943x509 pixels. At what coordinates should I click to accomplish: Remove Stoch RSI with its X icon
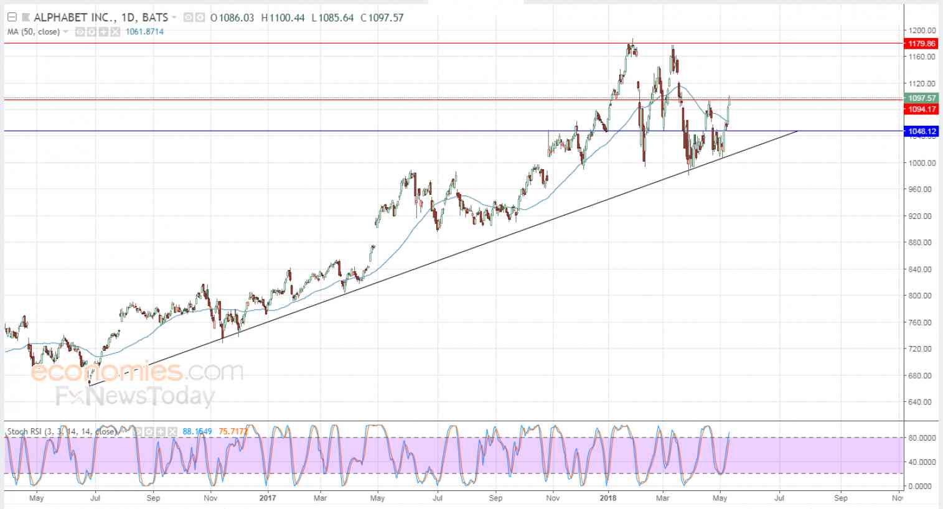(172, 431)
